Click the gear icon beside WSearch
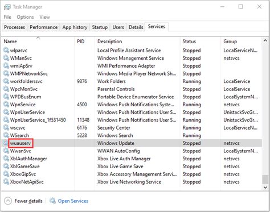The image size is (270, 212). [x=6, y=135]
